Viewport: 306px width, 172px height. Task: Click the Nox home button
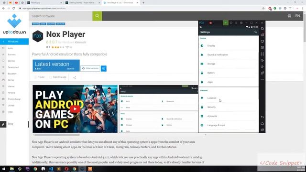click(262, 123)
